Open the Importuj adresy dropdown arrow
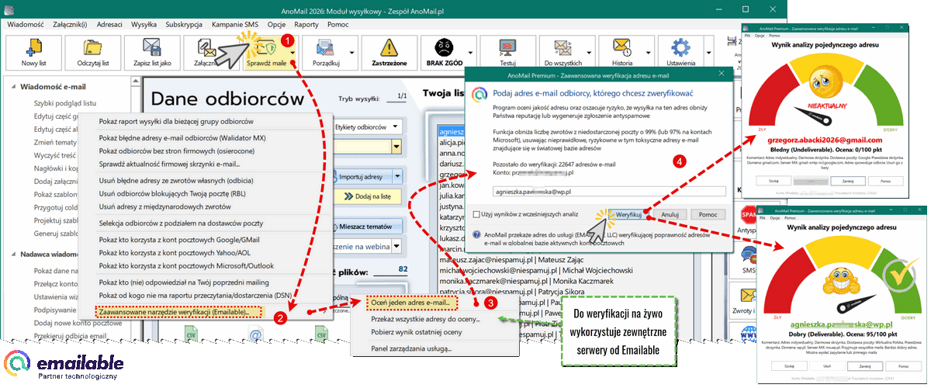Image resolution: width=931 pixels, height=388 pixels. pos(399,176)
